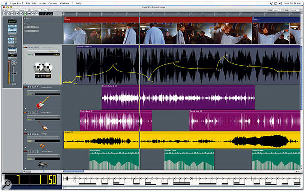This screenshot has width=305, height=191.
Task: Collapse the Marker global track triangle
Action: coord(24,18)
